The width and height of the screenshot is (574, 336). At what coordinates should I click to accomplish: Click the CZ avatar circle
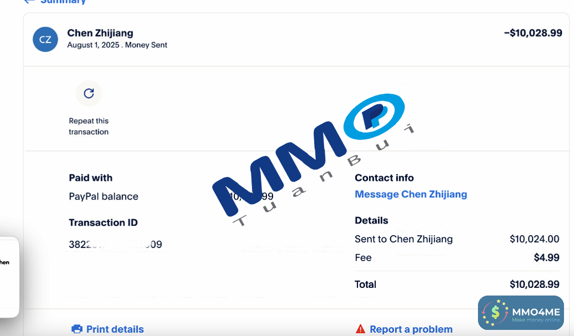pos(46,39)
